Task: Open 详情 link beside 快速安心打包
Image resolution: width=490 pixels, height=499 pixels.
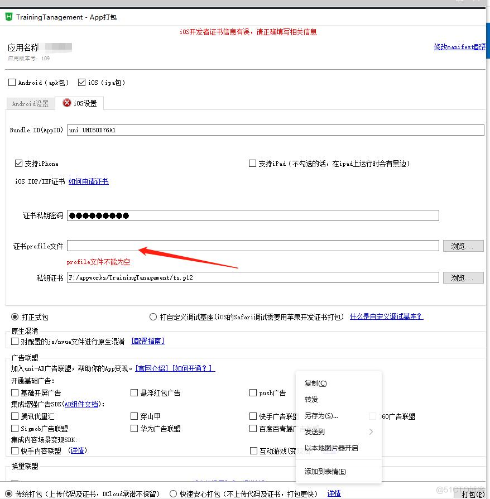Action: [334, 493]
